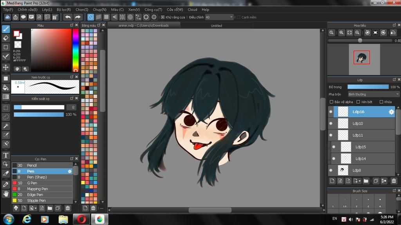This screenshot has width=401, height=225.
Task: Open Opera browser from taskbar
Action: pyautogui.click(x=81, y=219)
